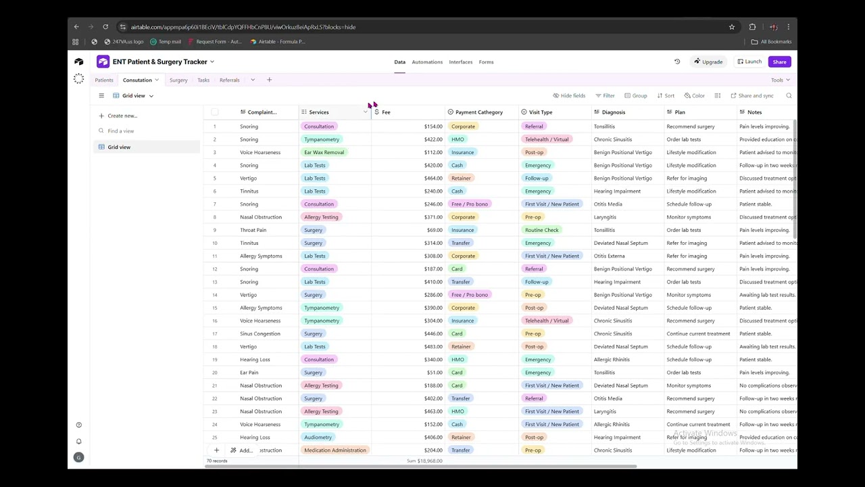Viewport: 865px width, 487px height.
Task: Open the 247VA.us logo bookmark
Action: [124, 41]
